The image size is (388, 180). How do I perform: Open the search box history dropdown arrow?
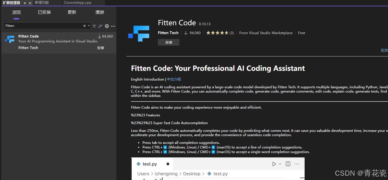[x=89, y=26]
